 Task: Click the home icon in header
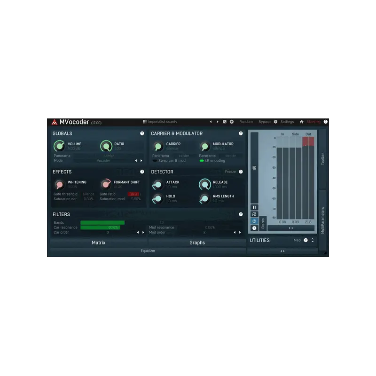tap(302, 122)
